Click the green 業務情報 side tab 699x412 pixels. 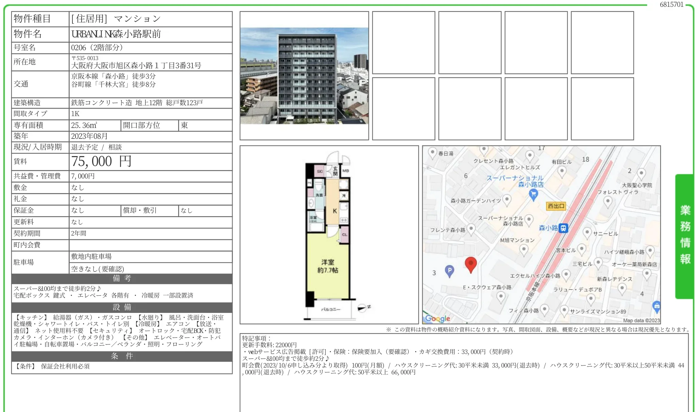click(685, 236)
